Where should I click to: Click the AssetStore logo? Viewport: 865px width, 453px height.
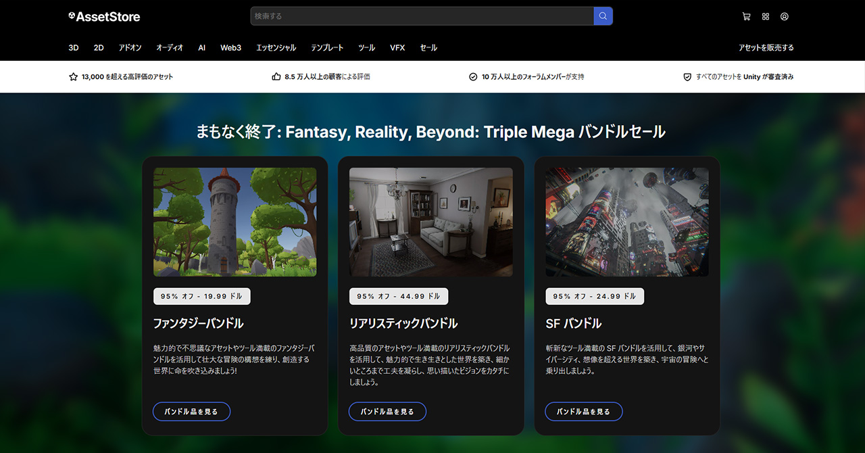(104, 16)
